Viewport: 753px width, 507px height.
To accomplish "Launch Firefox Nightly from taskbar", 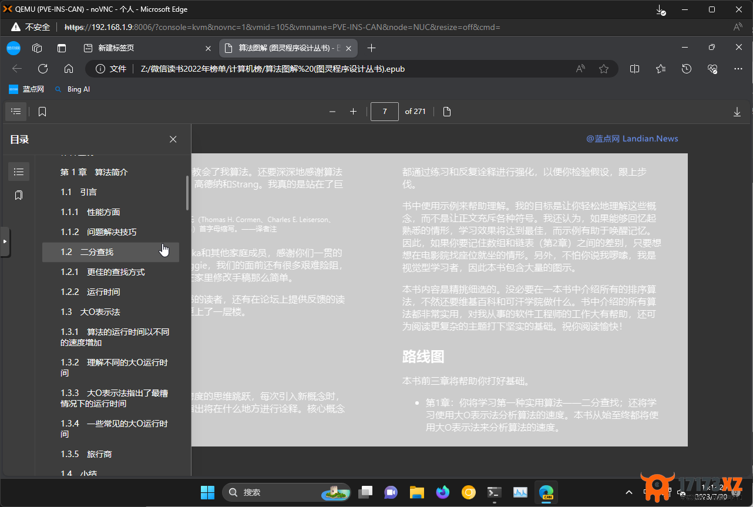I will coord(442,492).
